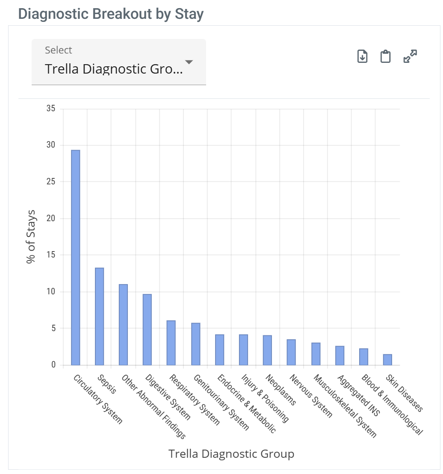443x474 pixels.
Task: Select the Endocrine & Metabolic bar
Action: click(220, 350)
